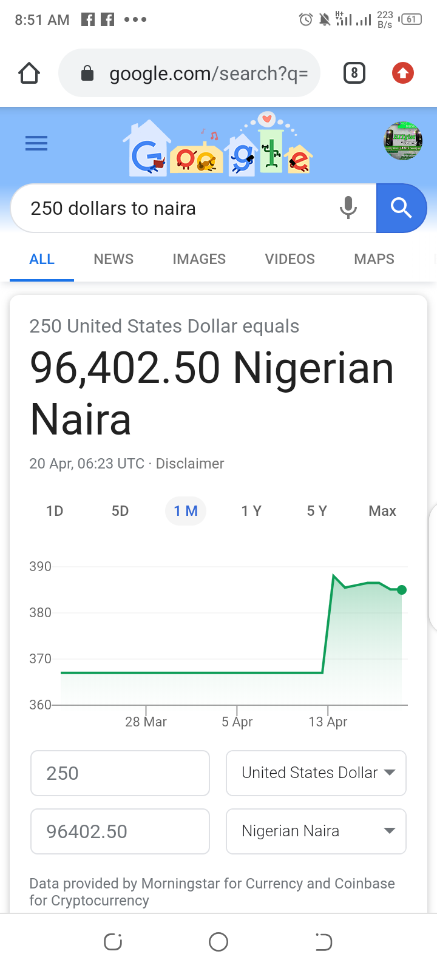Switch chart to 1 Y range
The width and height of the screenshot is (437, 971).
click(x=251, y=511)
